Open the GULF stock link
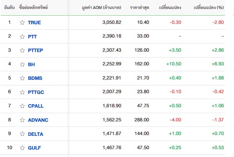This screenshot has height=157, width=234. click(34, 148)
